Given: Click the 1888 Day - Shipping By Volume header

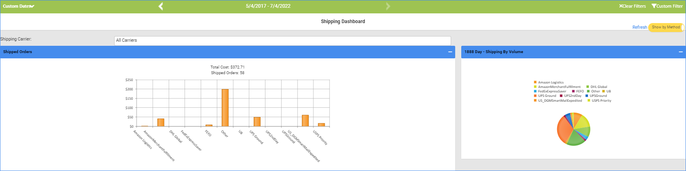Looking at the screenshot, I should [x=573, y=52].
